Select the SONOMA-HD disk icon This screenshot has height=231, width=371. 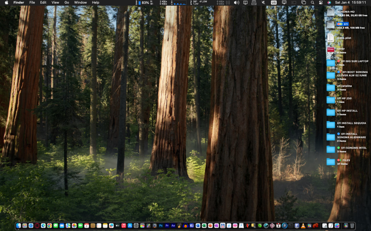331,13
